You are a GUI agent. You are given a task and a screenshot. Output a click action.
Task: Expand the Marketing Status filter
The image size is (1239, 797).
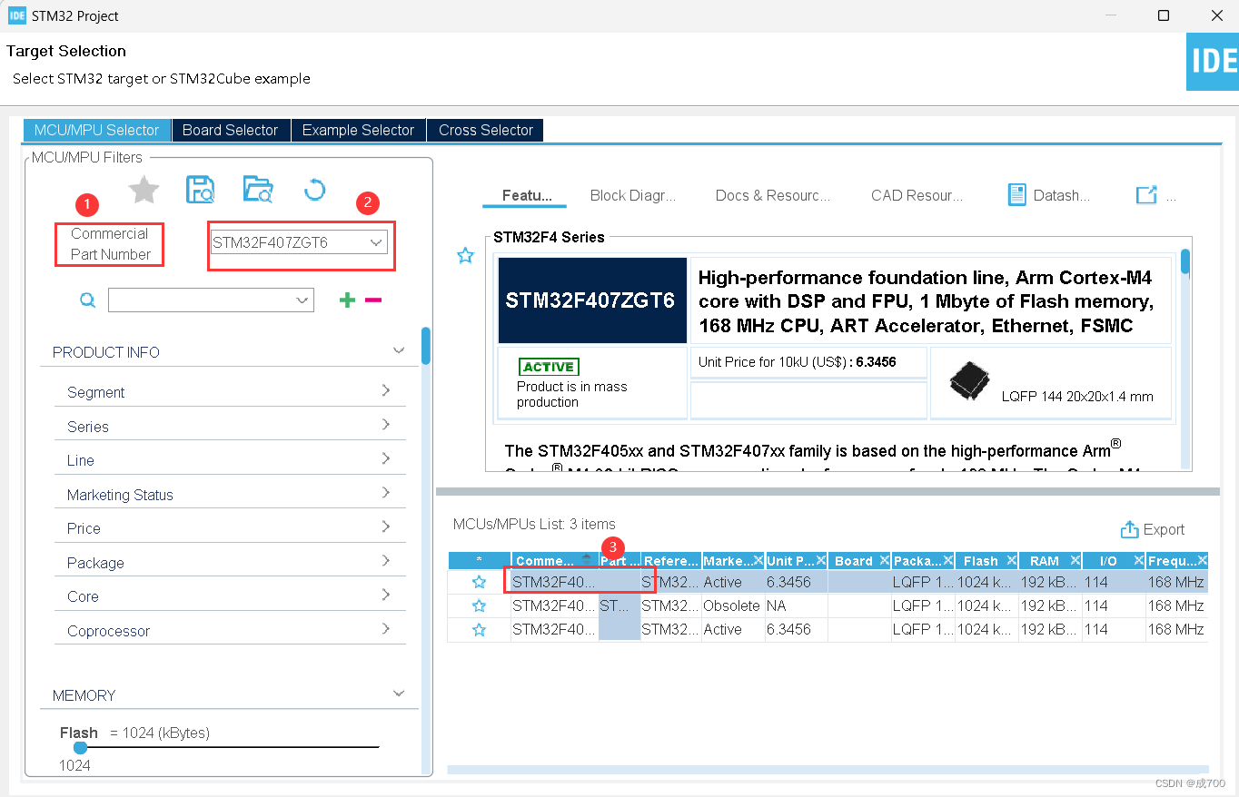(386, 493)
